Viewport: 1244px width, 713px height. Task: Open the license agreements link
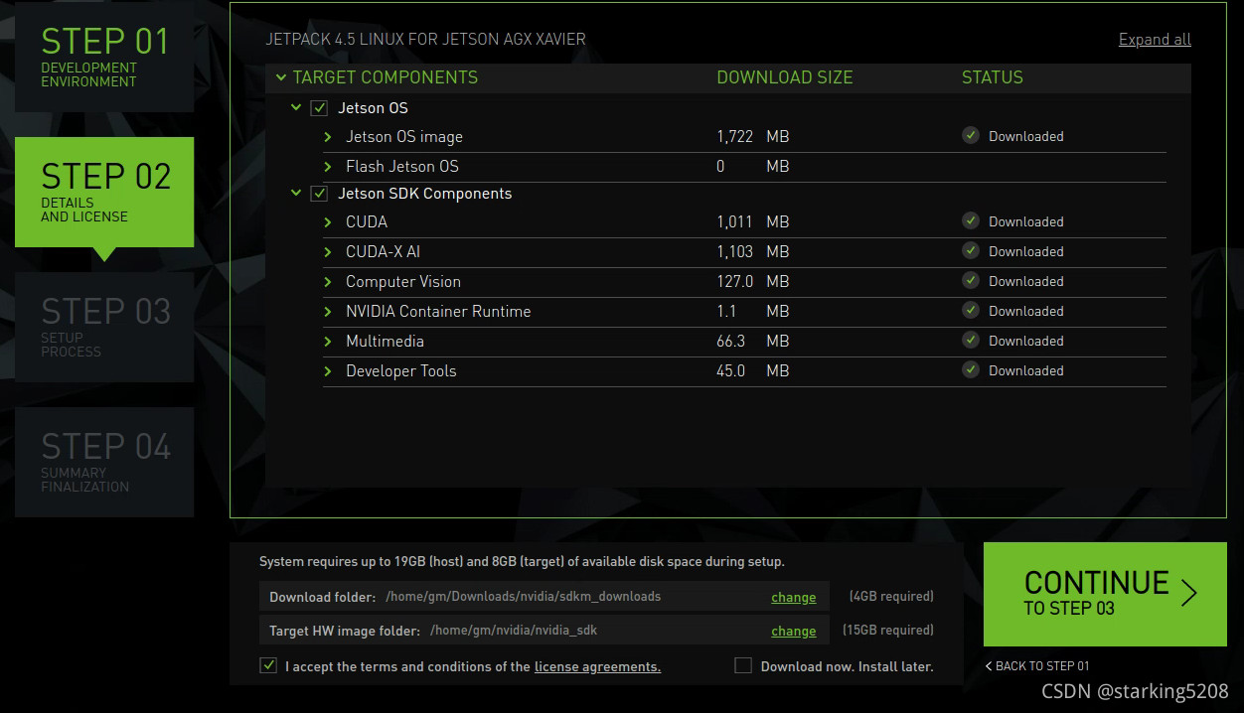(597, 666)
